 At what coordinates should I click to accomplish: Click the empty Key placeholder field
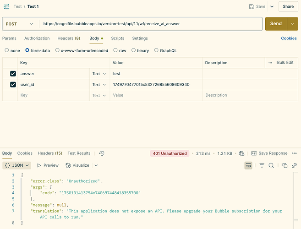[53, 95]
